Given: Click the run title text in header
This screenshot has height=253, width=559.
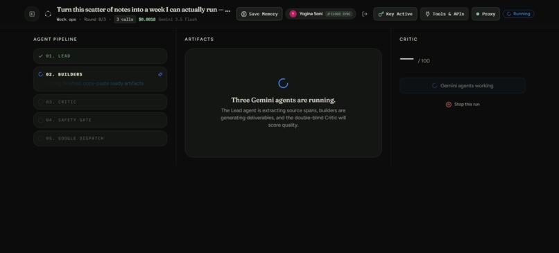Looking at the screenshot, I should (x=144, y=10).
